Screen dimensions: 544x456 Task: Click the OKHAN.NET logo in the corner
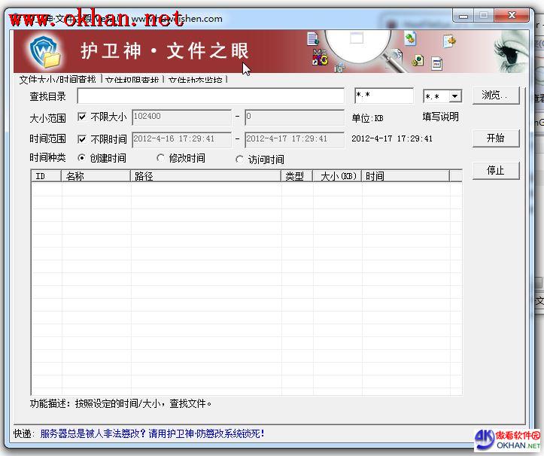pos(507,440)
